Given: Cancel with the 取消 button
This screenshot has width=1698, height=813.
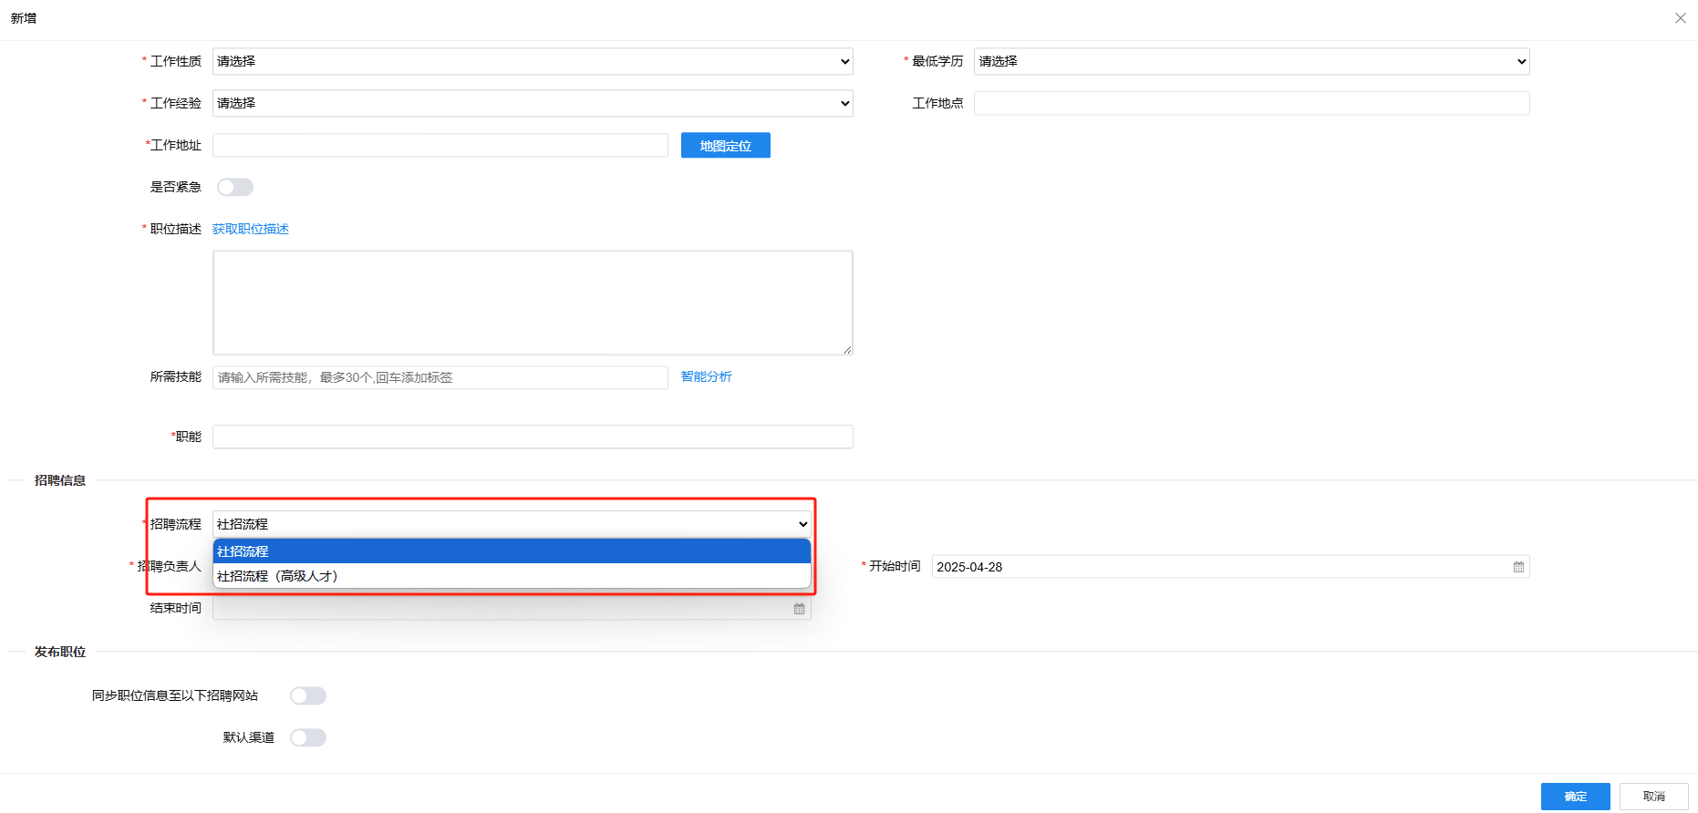Looking at the screenshot, I should (1654, 797).
